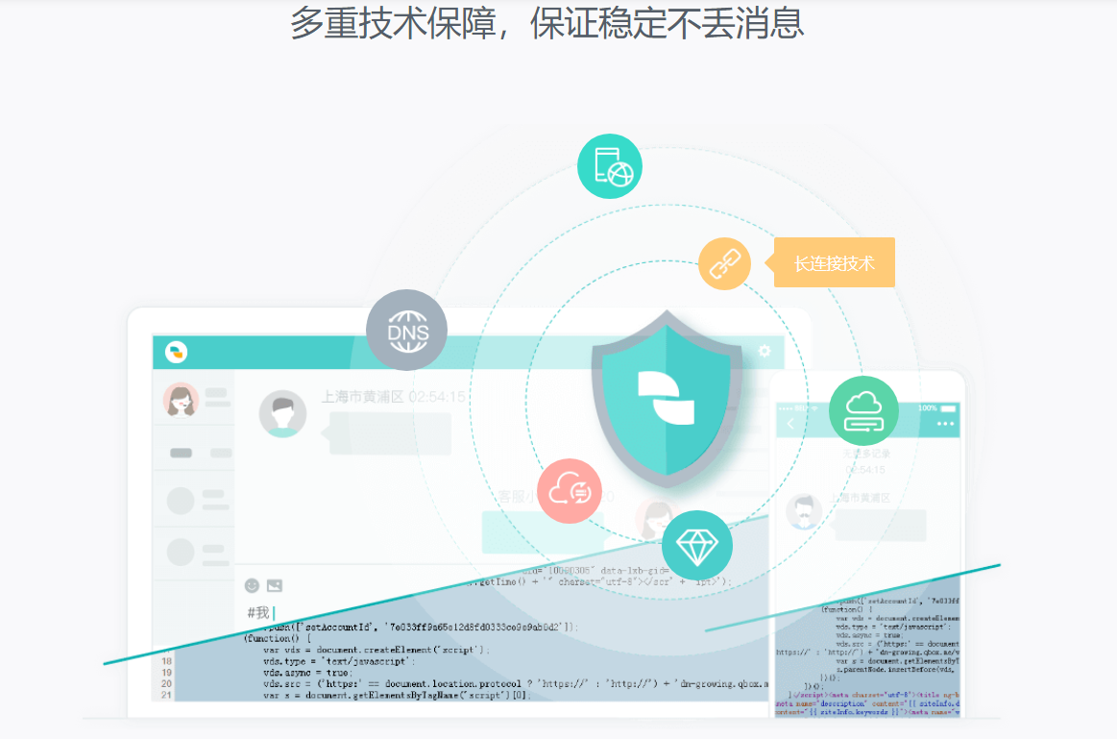Click the gray DNS globe icon
Image resolution: width=1117 pixels, height=739 pixels.
coord(407,330)
